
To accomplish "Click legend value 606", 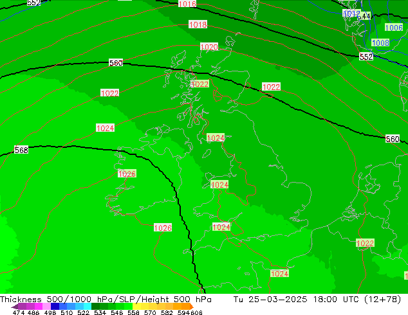I will (196, 312).
